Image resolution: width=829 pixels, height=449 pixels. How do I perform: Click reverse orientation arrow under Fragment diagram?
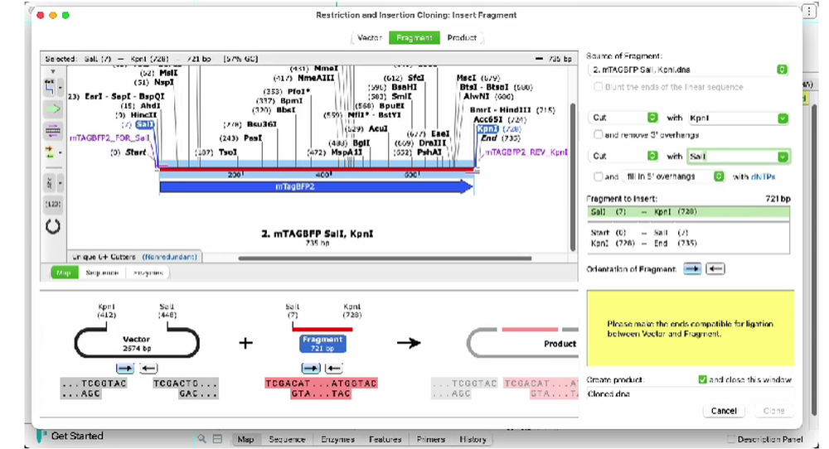(x=333, y=368)
